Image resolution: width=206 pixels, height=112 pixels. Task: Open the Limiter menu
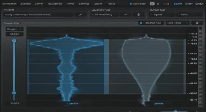pos(39,4)
